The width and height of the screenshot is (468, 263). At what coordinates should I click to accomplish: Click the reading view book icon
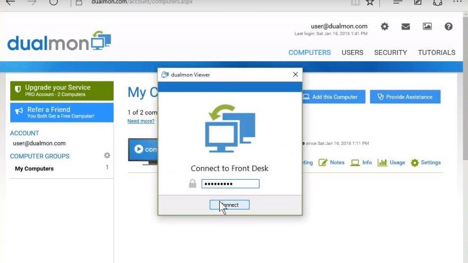click(x=355, y=2)
